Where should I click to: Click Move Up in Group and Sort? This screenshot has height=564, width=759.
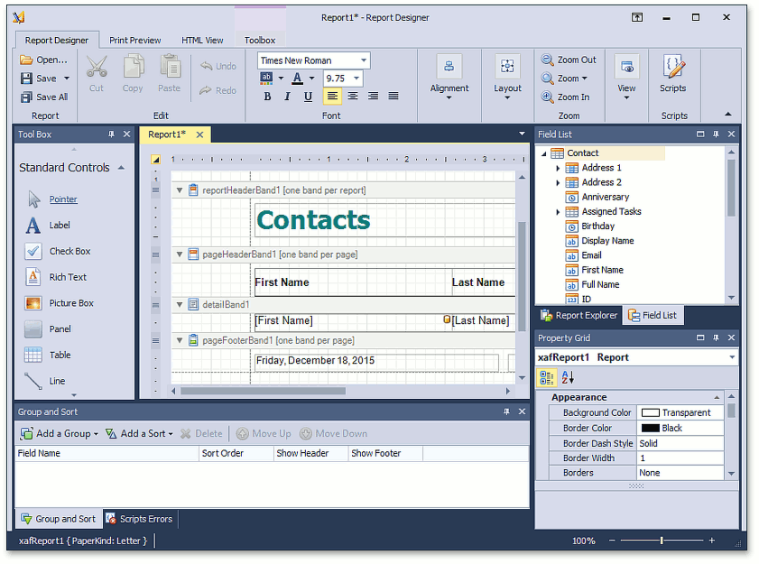pyautogui.click(x=264, y=434)
